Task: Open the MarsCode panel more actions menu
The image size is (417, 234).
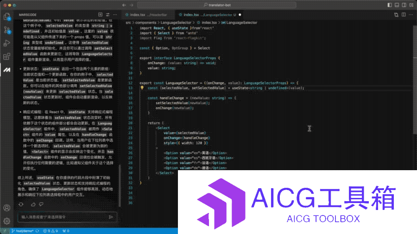Action: coord(115,15)
